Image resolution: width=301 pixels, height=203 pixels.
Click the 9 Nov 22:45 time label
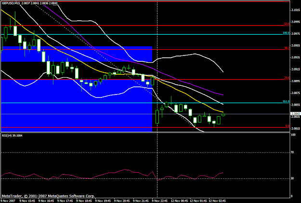click(160, 201)
